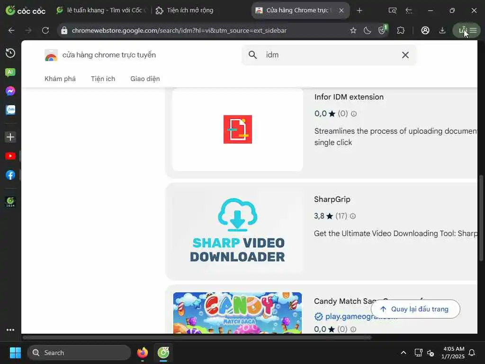The height and width of the screenshot is (364, 485).
Task: Open the AI chat sidebar icon
Action: click(x=10, y=72)
